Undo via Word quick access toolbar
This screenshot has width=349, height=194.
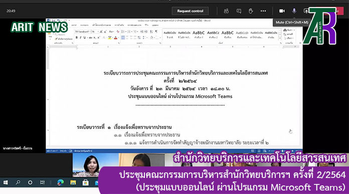click(x=58, y=20)
